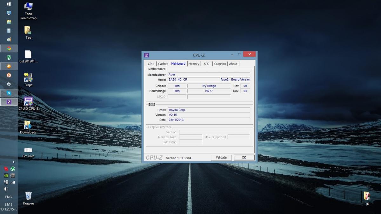Click the ENG language indicator

(x=9, y=197)
